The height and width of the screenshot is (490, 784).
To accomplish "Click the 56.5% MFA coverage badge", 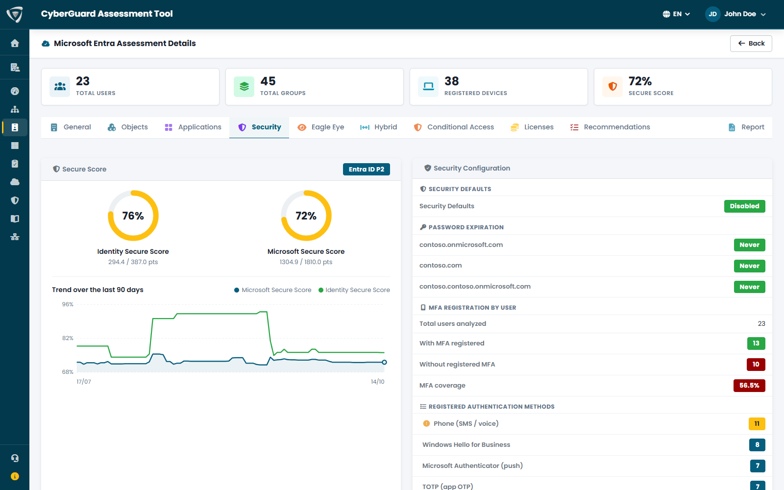I will click(749, 386).
